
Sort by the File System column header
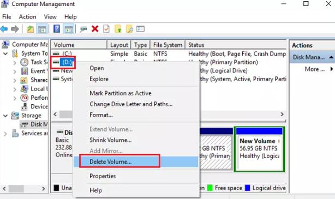tap(167, 45)
